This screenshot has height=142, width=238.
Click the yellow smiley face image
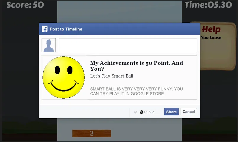tap(64, 78)
